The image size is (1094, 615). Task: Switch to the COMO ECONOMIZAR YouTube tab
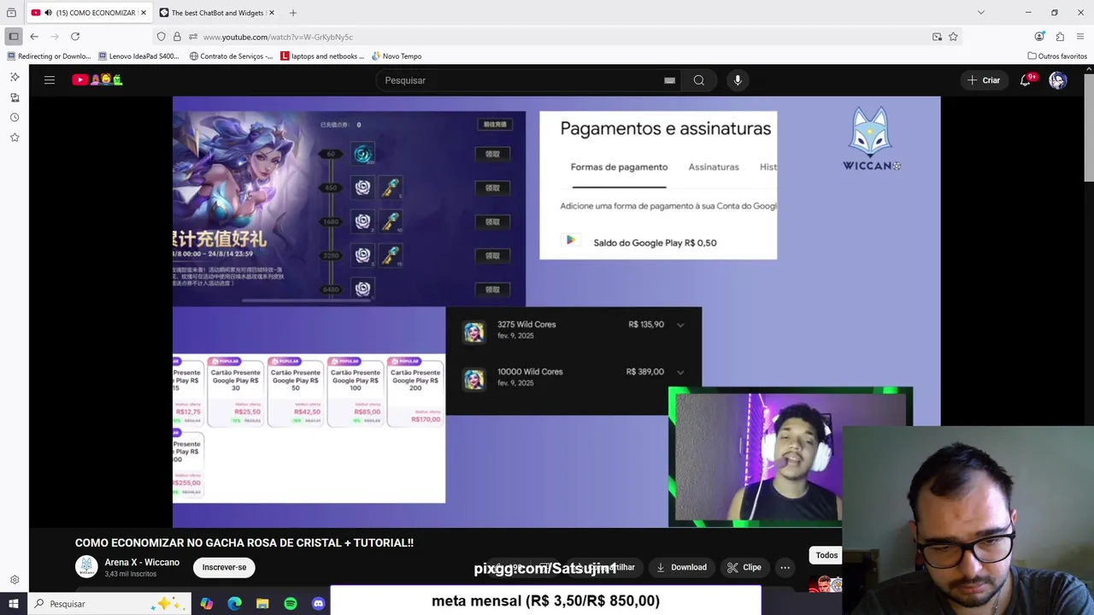tap(88, 13)
